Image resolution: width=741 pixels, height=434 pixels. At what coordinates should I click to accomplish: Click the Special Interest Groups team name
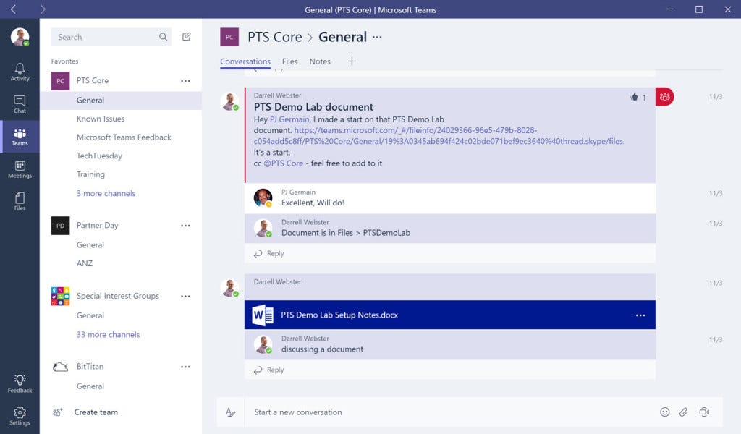tap(118, 296)
